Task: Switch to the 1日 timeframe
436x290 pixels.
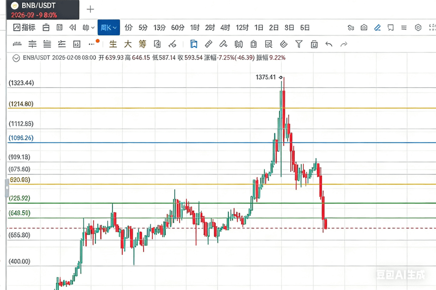Action: 259,27
